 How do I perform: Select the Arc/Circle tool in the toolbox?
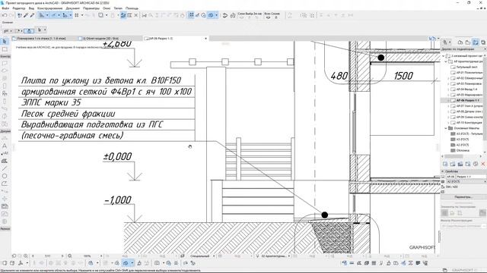click(5, 176)
